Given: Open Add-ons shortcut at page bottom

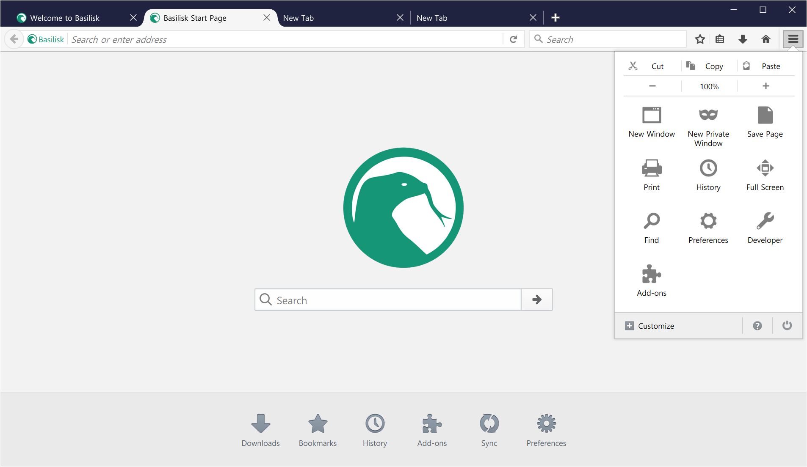Looking at the screenshot, I should [432, 430].
